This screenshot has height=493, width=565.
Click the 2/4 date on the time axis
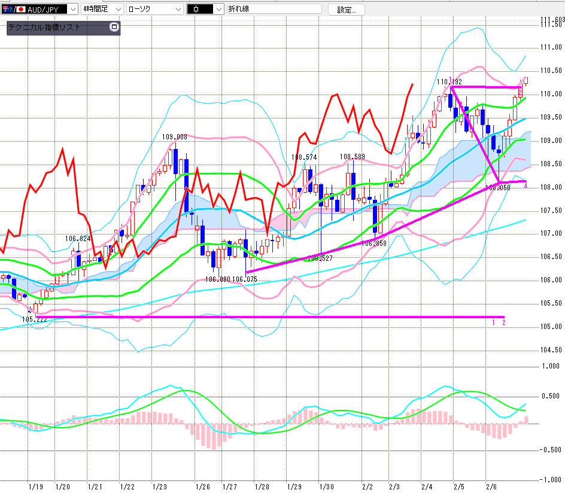(x=427, y=487)
